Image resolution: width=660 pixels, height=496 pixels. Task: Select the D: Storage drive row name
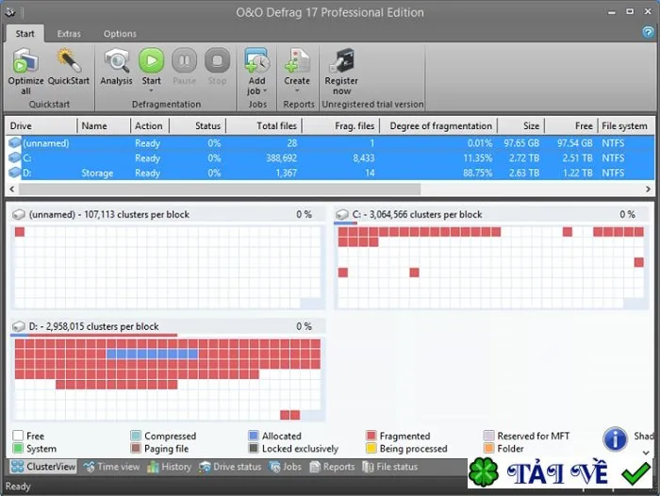(x=97, y=174)
